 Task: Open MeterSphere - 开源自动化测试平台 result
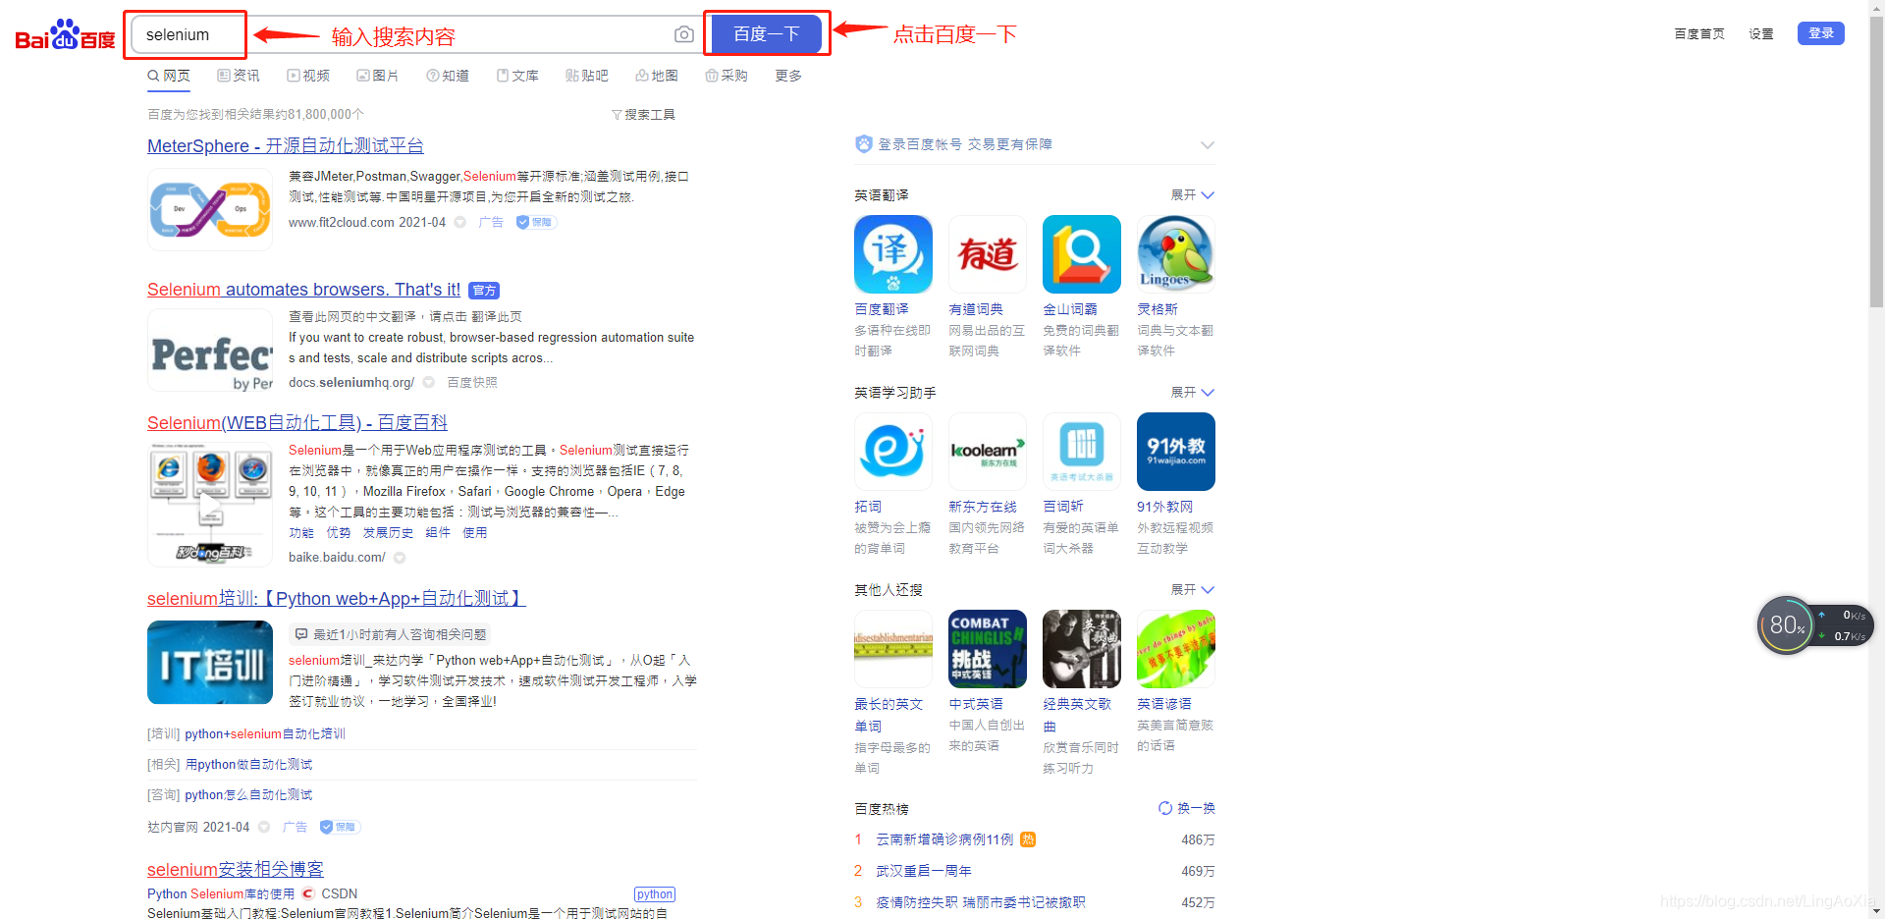[x=286, y=146]
